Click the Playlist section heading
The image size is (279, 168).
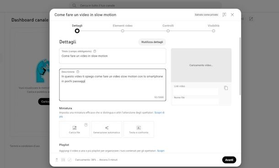pos(64,145)
